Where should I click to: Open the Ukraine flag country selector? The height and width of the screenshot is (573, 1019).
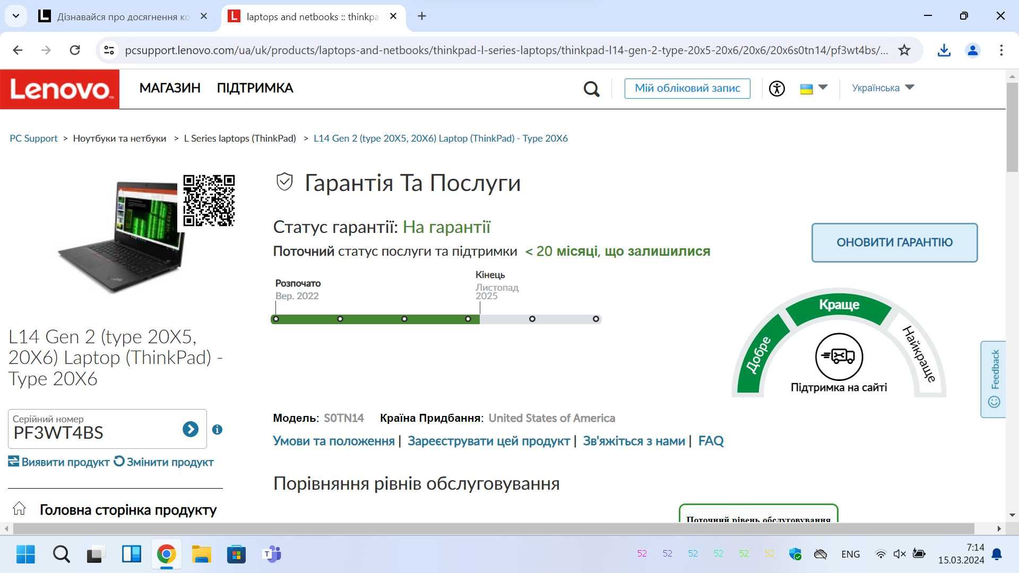[813, 89]
